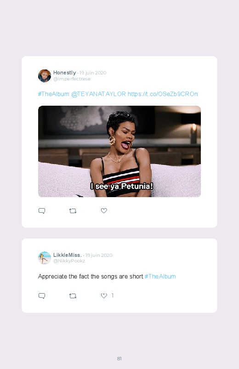Click retweet icon under Honestly's tweet
The image size is (239, 369).
[x=73, y=211]
